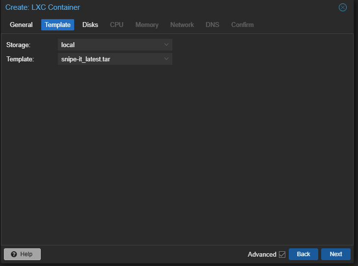The height and width of the screenshot is (266, 358).
Task: Jump to the Confirm tab
Action: click(243, 25)
